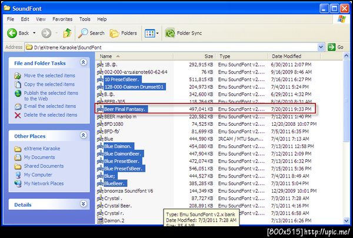This screenshot has width=353, height=238.
Task: Click the scrollbar down arrow
Action: (x=347, y=221)
